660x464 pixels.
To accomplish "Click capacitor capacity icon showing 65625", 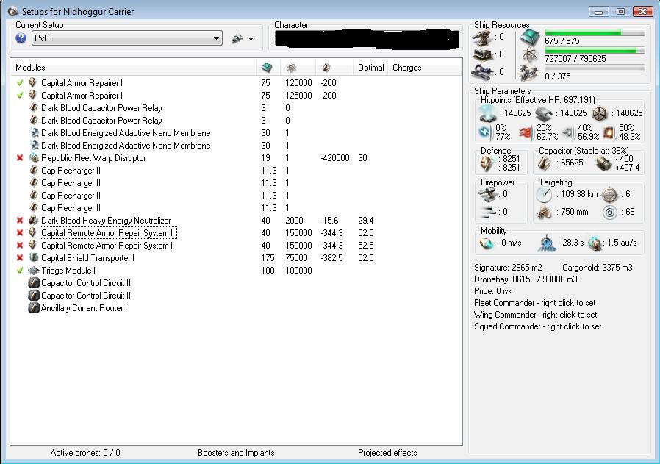I will 545,163.
